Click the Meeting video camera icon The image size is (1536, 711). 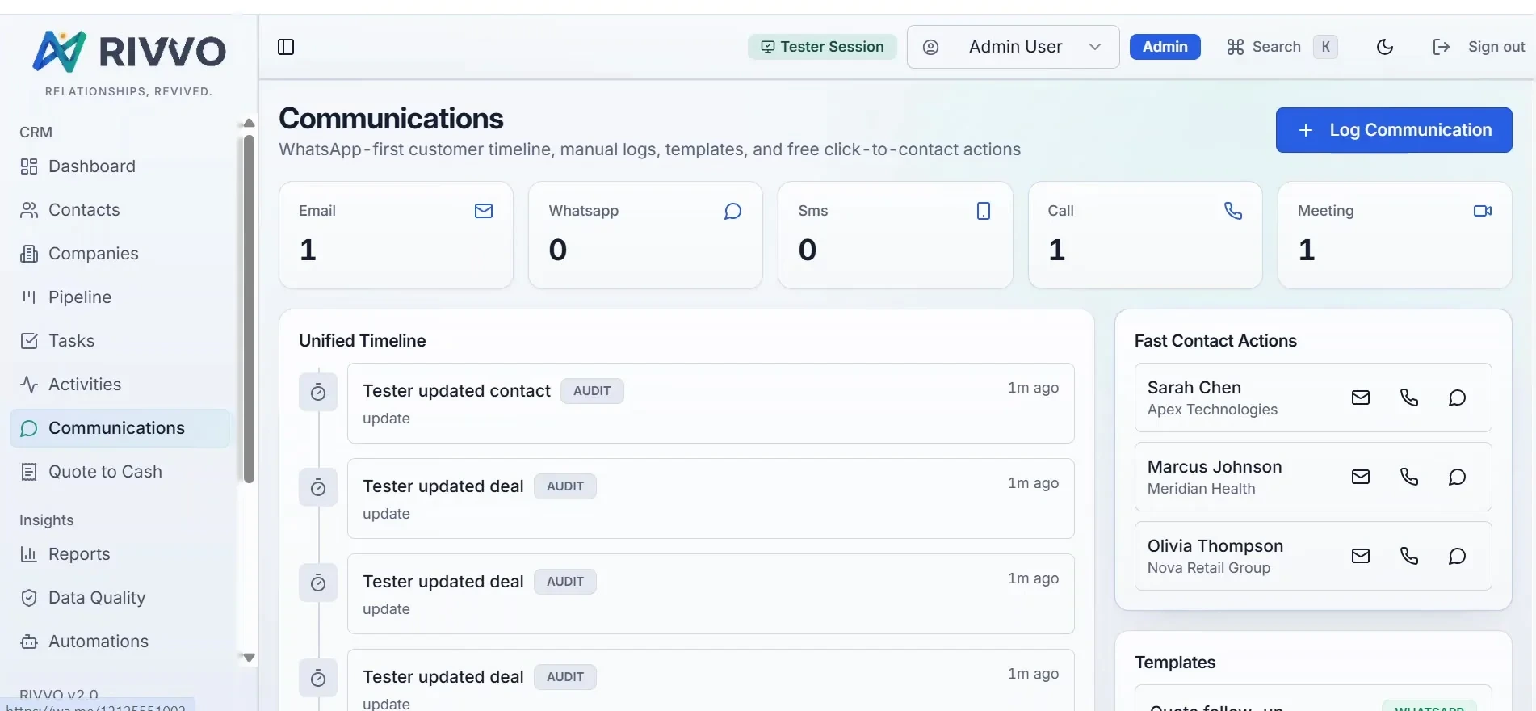click(1483, 211)
